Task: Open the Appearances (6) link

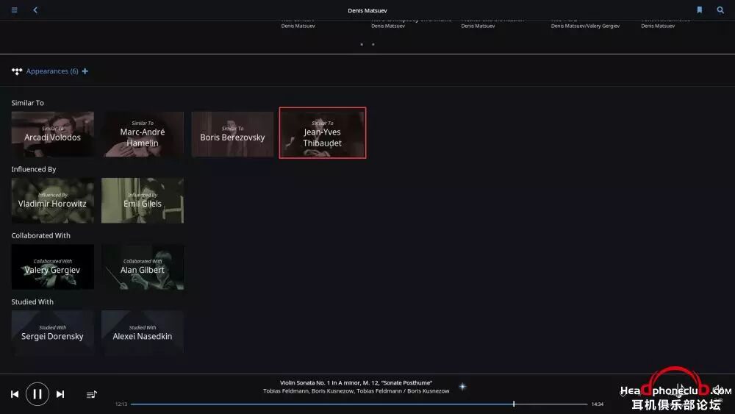Action: (x=52, y=71)
